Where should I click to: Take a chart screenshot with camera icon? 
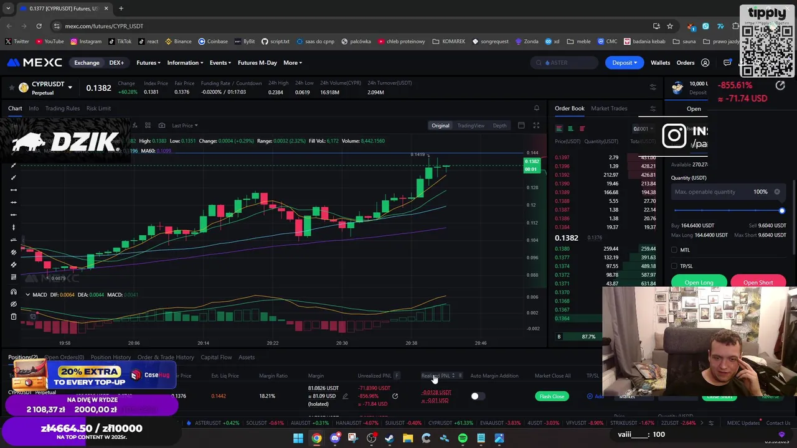point(162,126)
